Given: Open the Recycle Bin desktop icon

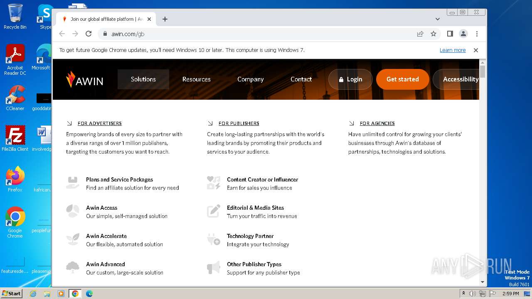Looking at the screenshot, I should click(x=15, y=17).
